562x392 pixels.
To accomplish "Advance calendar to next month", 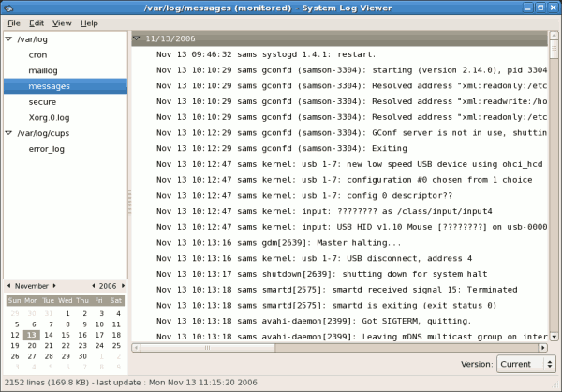I will [x=55, y=285].
